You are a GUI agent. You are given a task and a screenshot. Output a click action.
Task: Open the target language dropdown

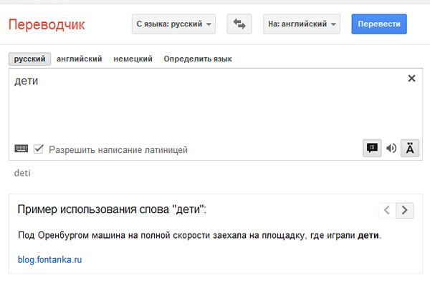click(x=302, y=24)
